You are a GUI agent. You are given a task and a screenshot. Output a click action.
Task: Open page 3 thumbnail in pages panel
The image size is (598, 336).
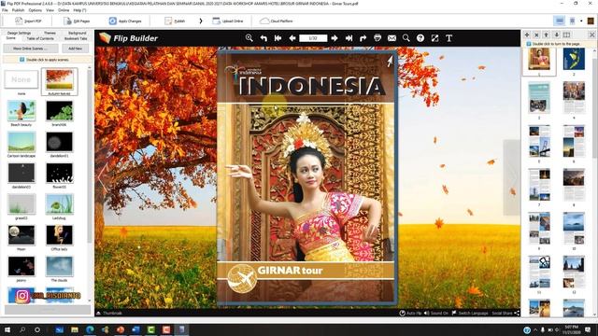pyautogui.click(x=539, y=98)
